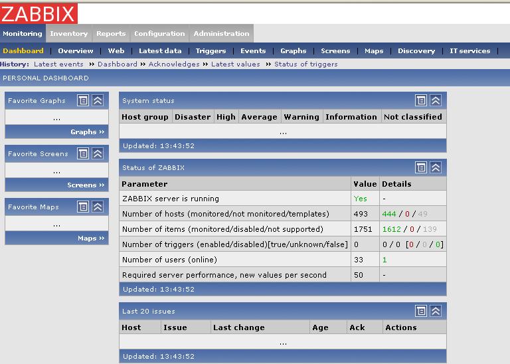
Task: Collapse the Last 20 issues widget
Action: click(436, 311)
